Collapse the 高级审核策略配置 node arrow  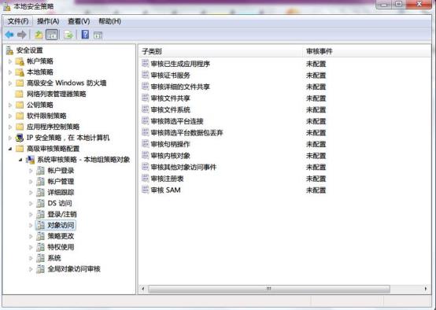10,149
